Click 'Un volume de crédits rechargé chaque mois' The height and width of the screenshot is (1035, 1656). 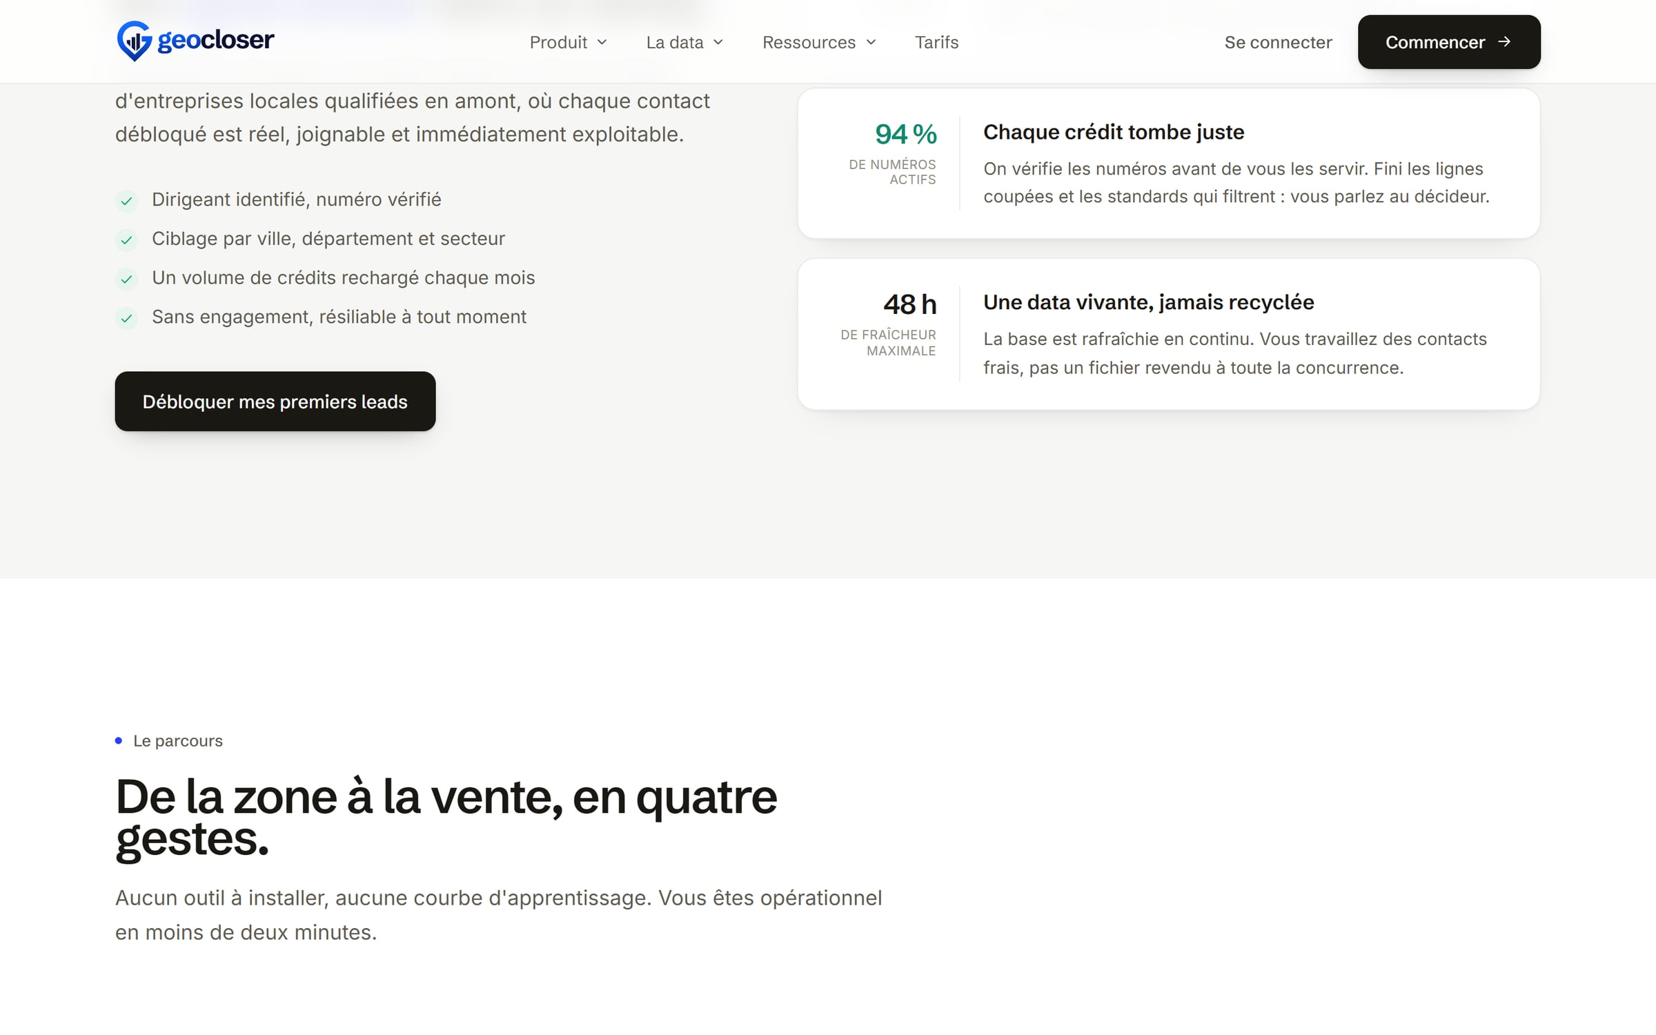coord(344,278)
